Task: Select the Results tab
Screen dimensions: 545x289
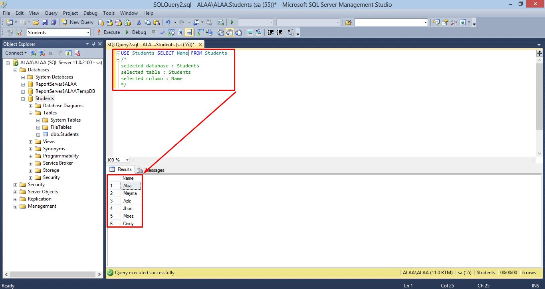Action: click(121, 169)
